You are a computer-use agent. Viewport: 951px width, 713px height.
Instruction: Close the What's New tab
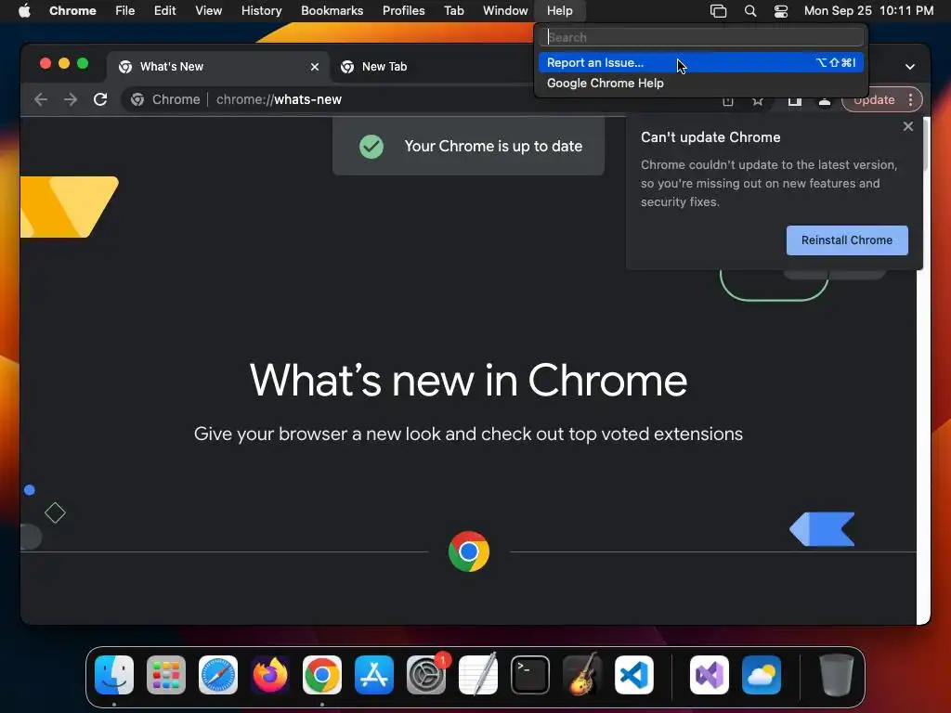tap(315, 67)
